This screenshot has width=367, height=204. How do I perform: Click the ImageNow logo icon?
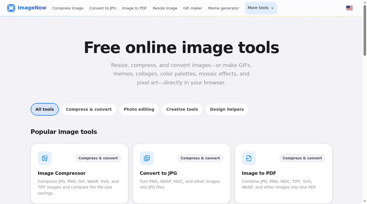(x=11, y=8)
